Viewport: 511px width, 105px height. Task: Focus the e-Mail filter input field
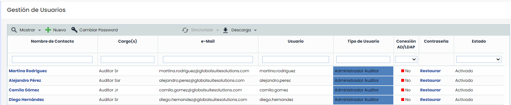coord(208,59)
